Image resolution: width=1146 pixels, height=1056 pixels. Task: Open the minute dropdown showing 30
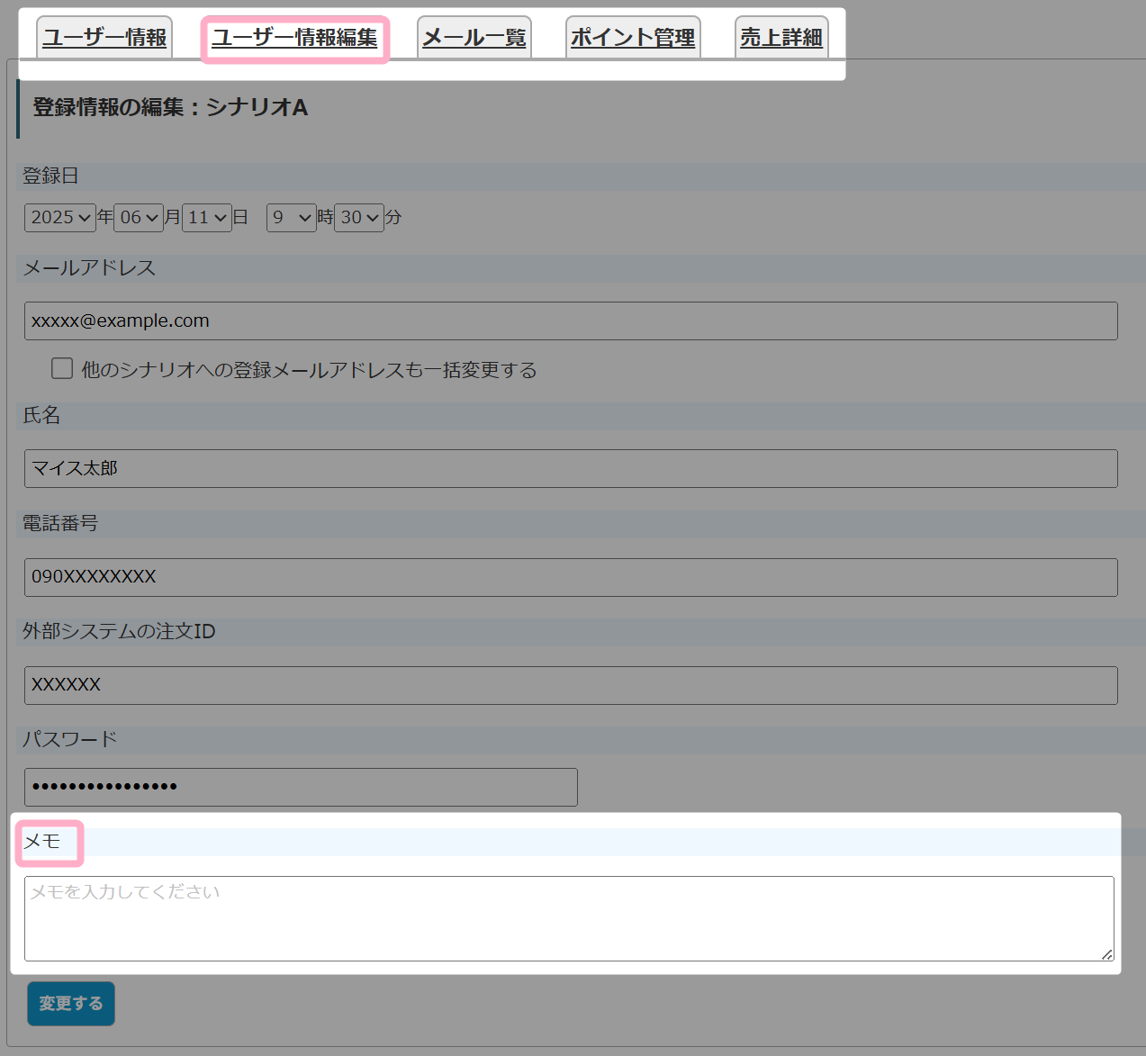tap(359, 218)
